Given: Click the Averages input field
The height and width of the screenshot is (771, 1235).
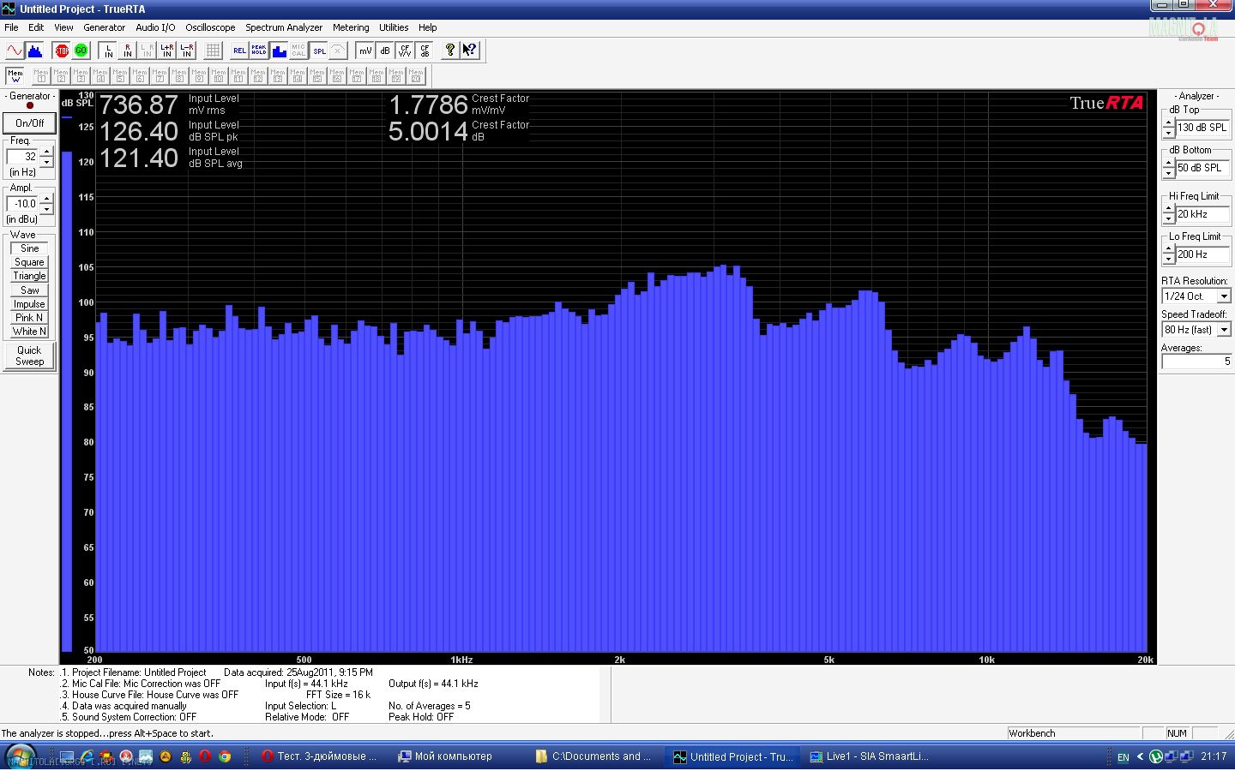Looking at the screenshot, I should (x=1196, y=362).
